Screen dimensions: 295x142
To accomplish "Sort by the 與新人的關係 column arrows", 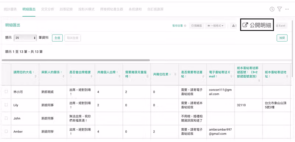I will [63, 76].
